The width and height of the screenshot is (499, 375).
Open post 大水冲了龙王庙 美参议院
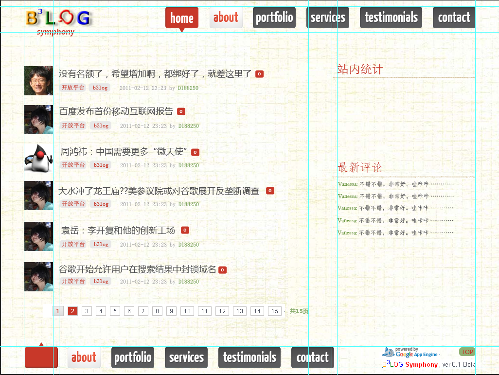159,191
